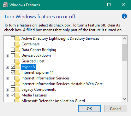Expand the Media Features tree node
This screenshot has width=131, height=116.
click(x=7, y=96)
